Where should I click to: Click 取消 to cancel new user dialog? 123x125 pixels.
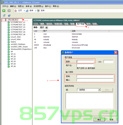(x=111, y=119)
